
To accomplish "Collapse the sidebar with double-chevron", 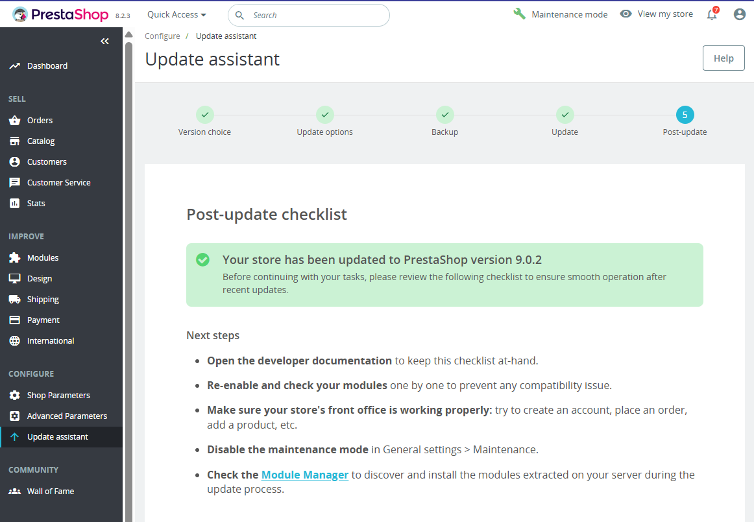I will click(104, 42).
